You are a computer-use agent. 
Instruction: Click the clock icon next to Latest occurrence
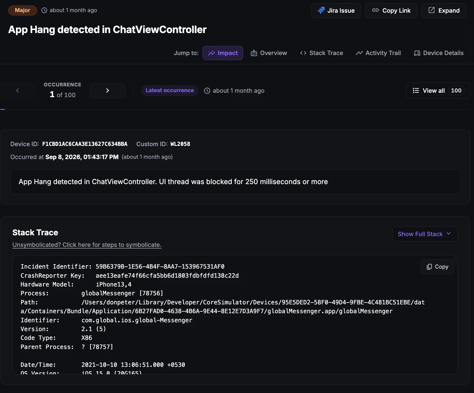point(207,91)
